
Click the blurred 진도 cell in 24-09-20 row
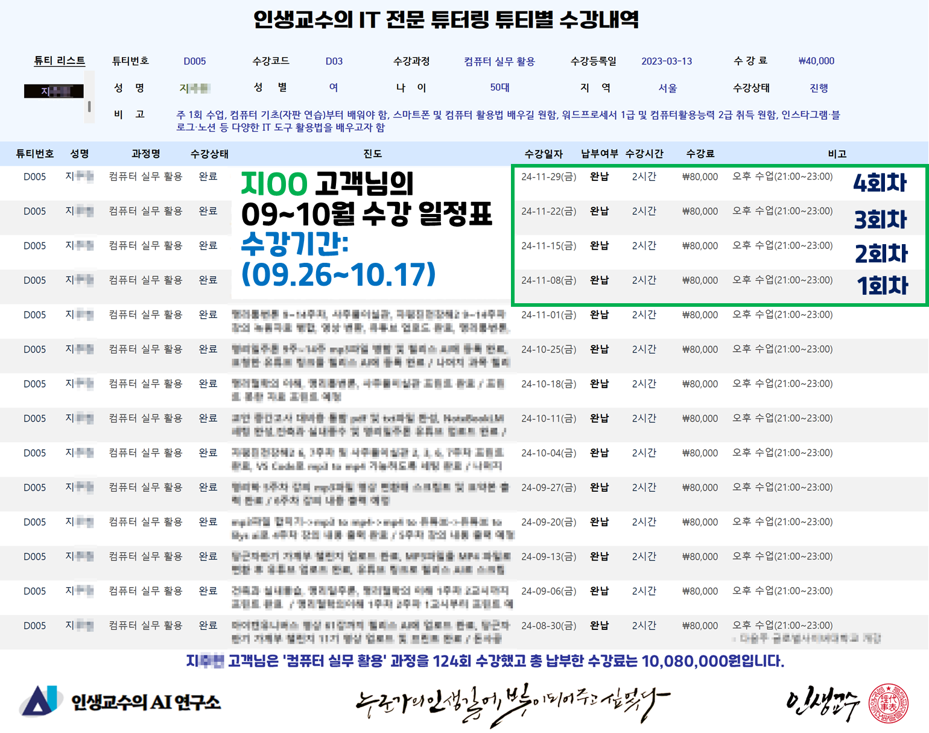click(372, 529)
